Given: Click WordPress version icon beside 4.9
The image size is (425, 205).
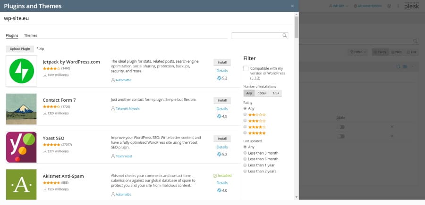Looking at the screenshot, I should (219, 116).
